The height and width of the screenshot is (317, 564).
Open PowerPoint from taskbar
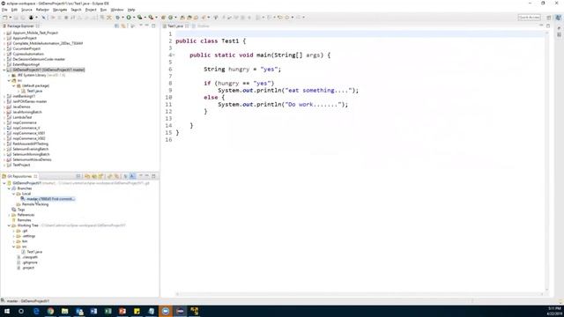(x=122, y=311)
